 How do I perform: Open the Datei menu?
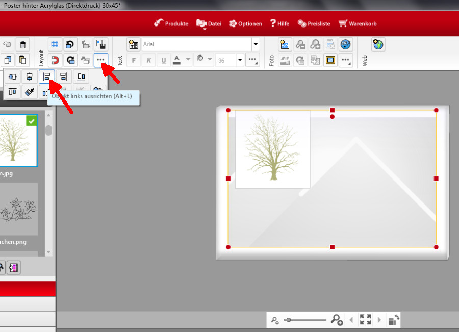coord(209,23)
